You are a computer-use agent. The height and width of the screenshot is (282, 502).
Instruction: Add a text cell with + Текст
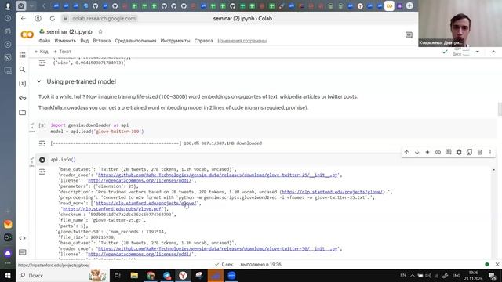[x=62, y=52]
